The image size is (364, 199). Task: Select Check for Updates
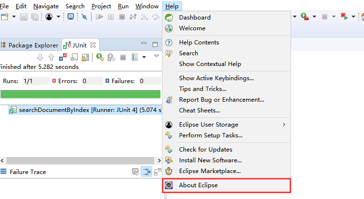227,150
